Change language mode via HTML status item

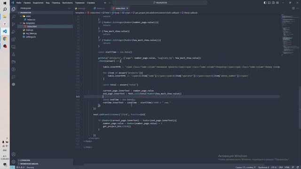287,167
